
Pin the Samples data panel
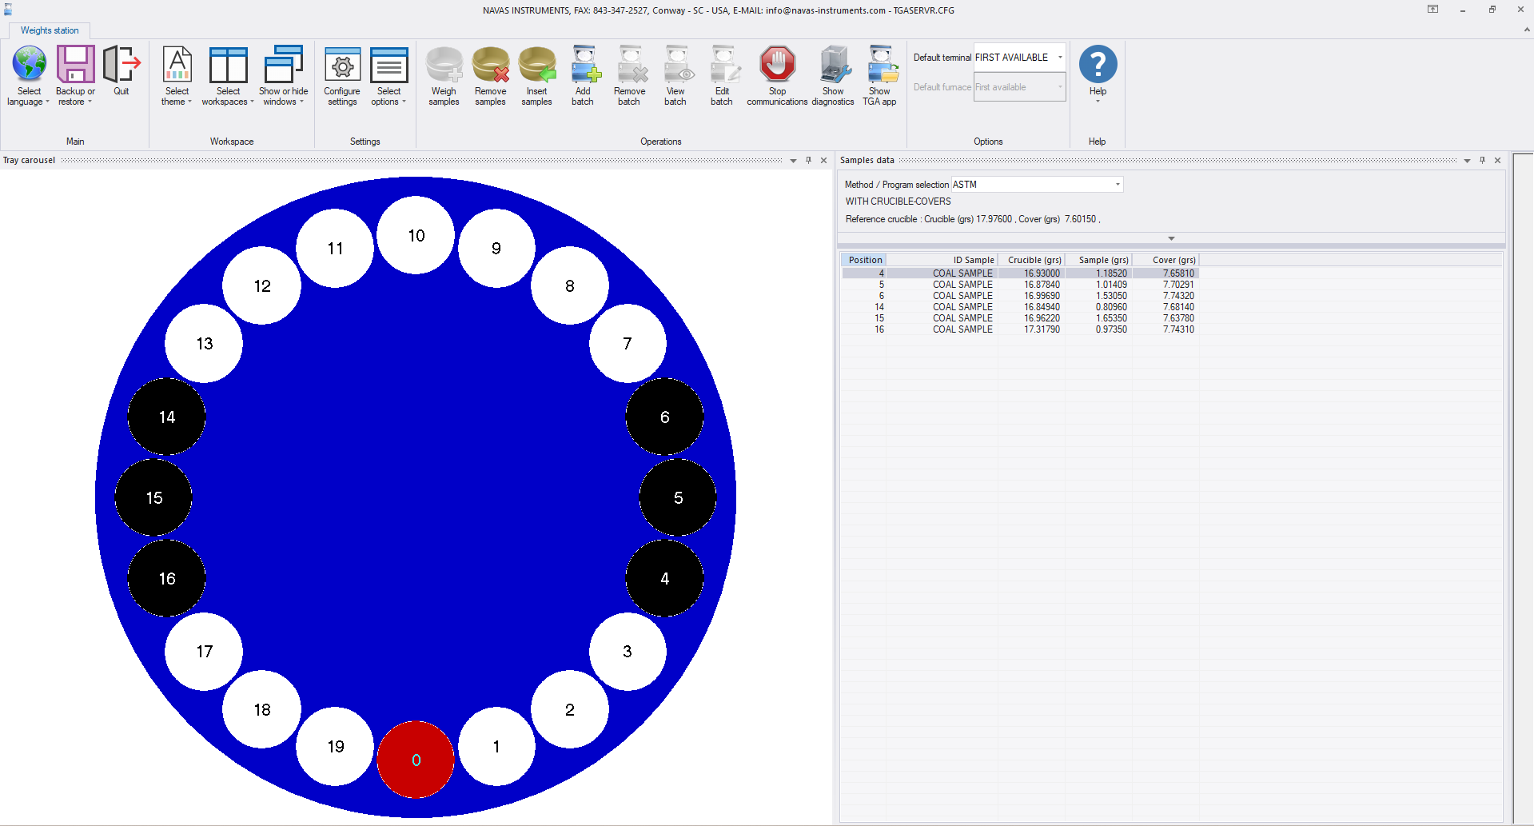(1482, 161)
